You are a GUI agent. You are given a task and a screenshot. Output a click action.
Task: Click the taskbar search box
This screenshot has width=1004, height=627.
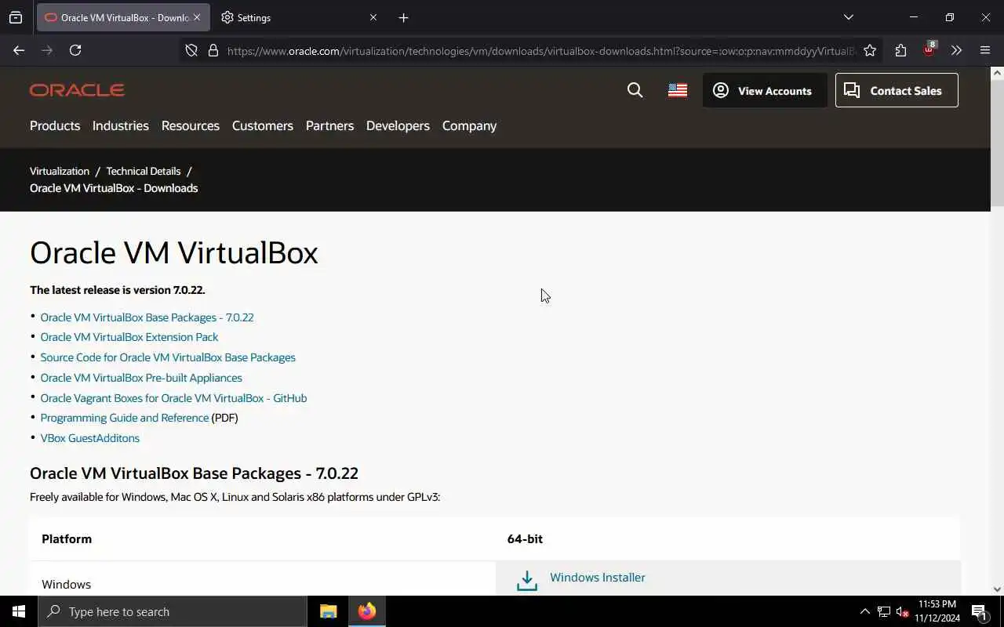(173, 611)
